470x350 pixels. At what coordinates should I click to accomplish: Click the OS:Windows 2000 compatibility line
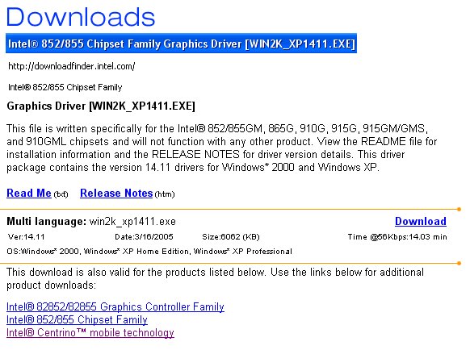(149, 251)
